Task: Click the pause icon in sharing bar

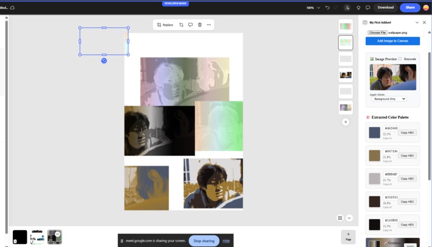Action: (122, 241)
